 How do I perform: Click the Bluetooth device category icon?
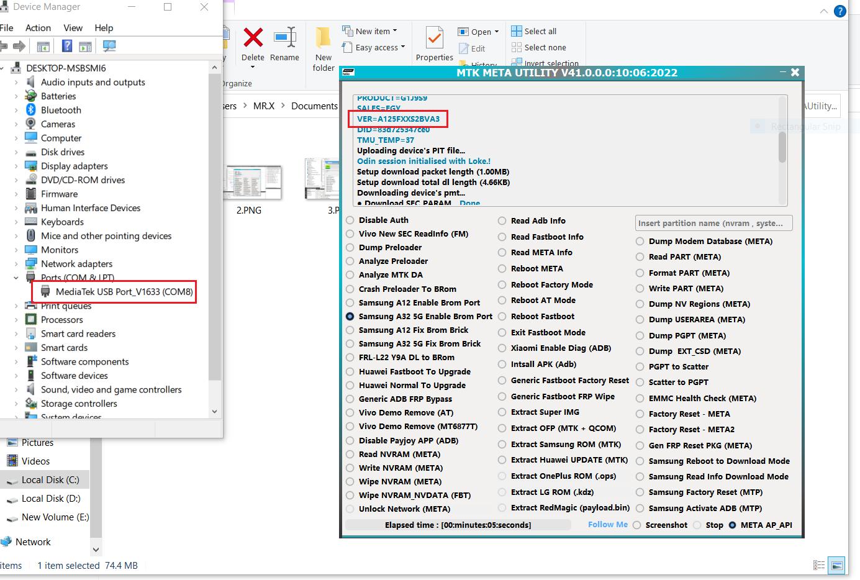[x=31, y=110]
